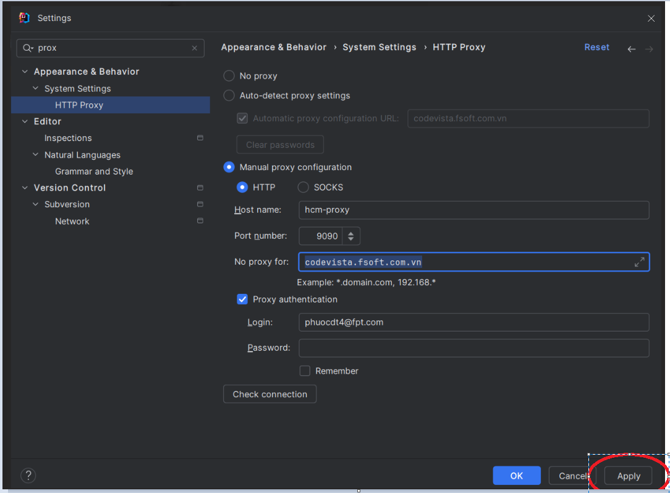The width and height of the screenshot is (670, 493).
Task: Collapse the Subversion tree node
Action: pyautogui.click(x=35, y=204)
